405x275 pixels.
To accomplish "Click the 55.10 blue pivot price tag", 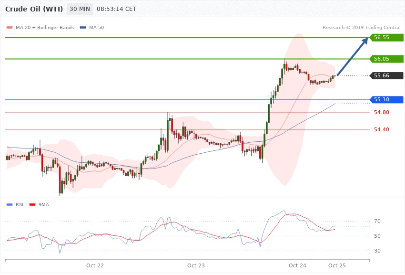I will (x=387, y=99).
